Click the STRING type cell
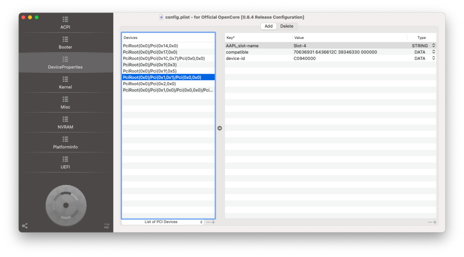This screenshot has width=464, height=257. click(x=419, y=46)
